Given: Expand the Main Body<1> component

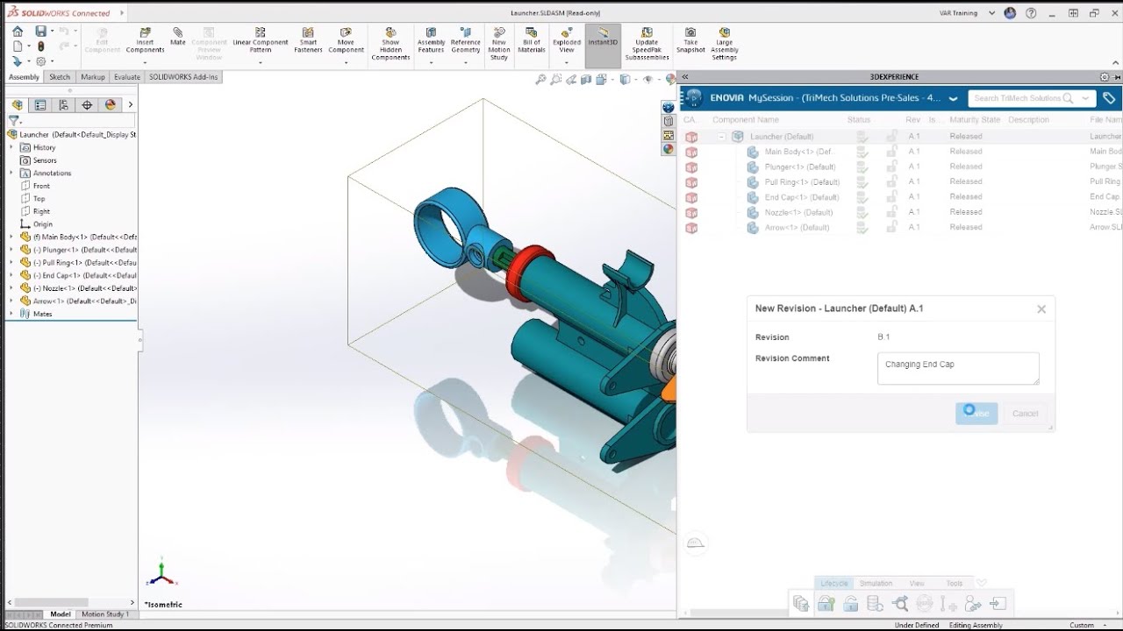Looking at the screenshot, I should tap(11, 237).
